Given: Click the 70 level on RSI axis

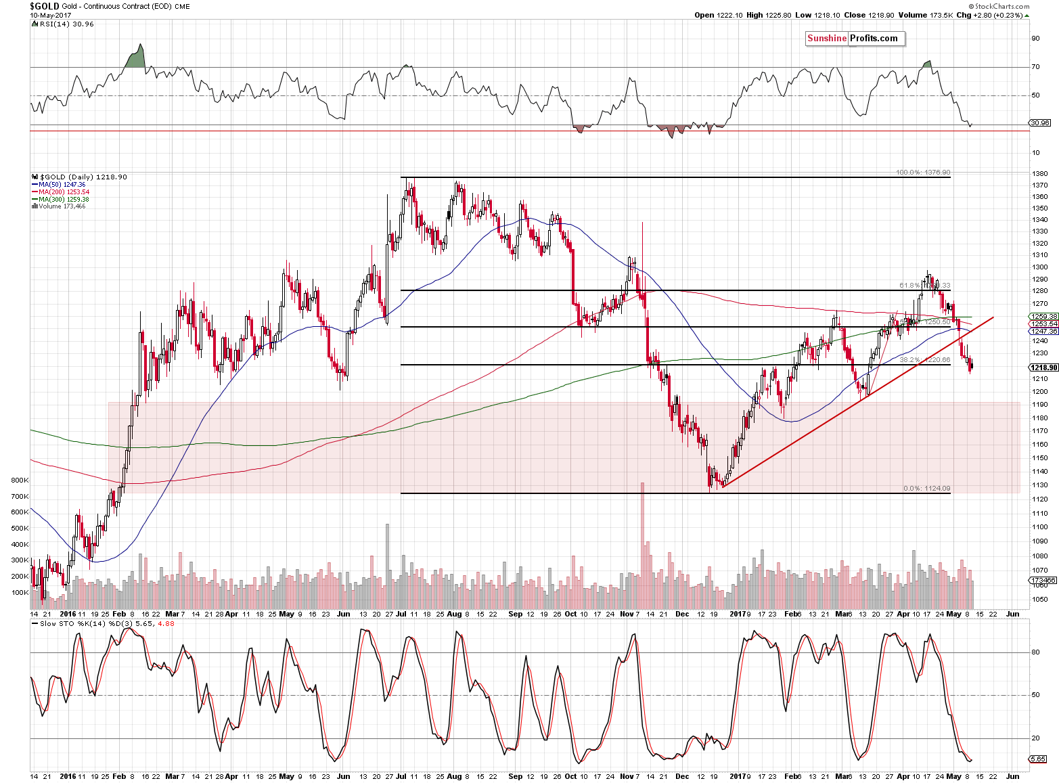Looking at the screenshot, I should pos(1035,67).
